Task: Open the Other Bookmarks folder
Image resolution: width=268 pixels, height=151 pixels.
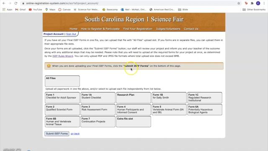Action: pos(254,10)
